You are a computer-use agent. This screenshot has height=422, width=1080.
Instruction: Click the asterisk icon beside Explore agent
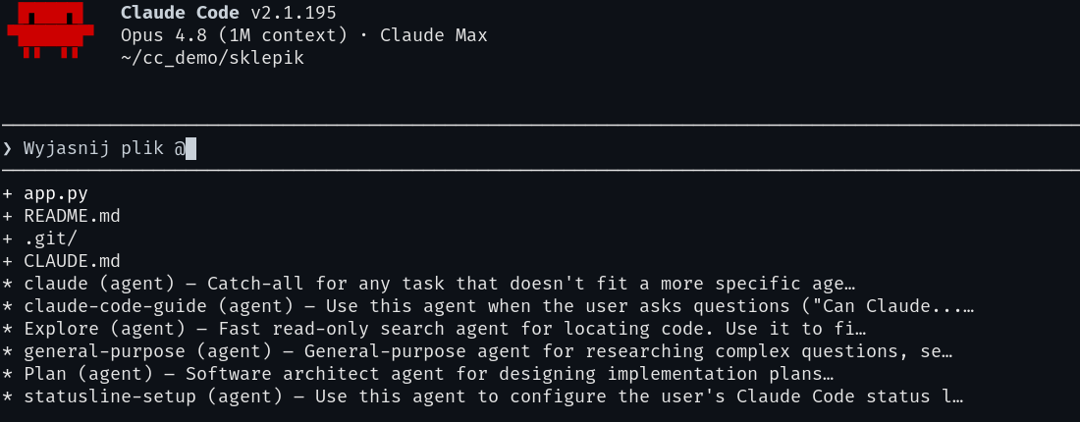click(8, 329)
